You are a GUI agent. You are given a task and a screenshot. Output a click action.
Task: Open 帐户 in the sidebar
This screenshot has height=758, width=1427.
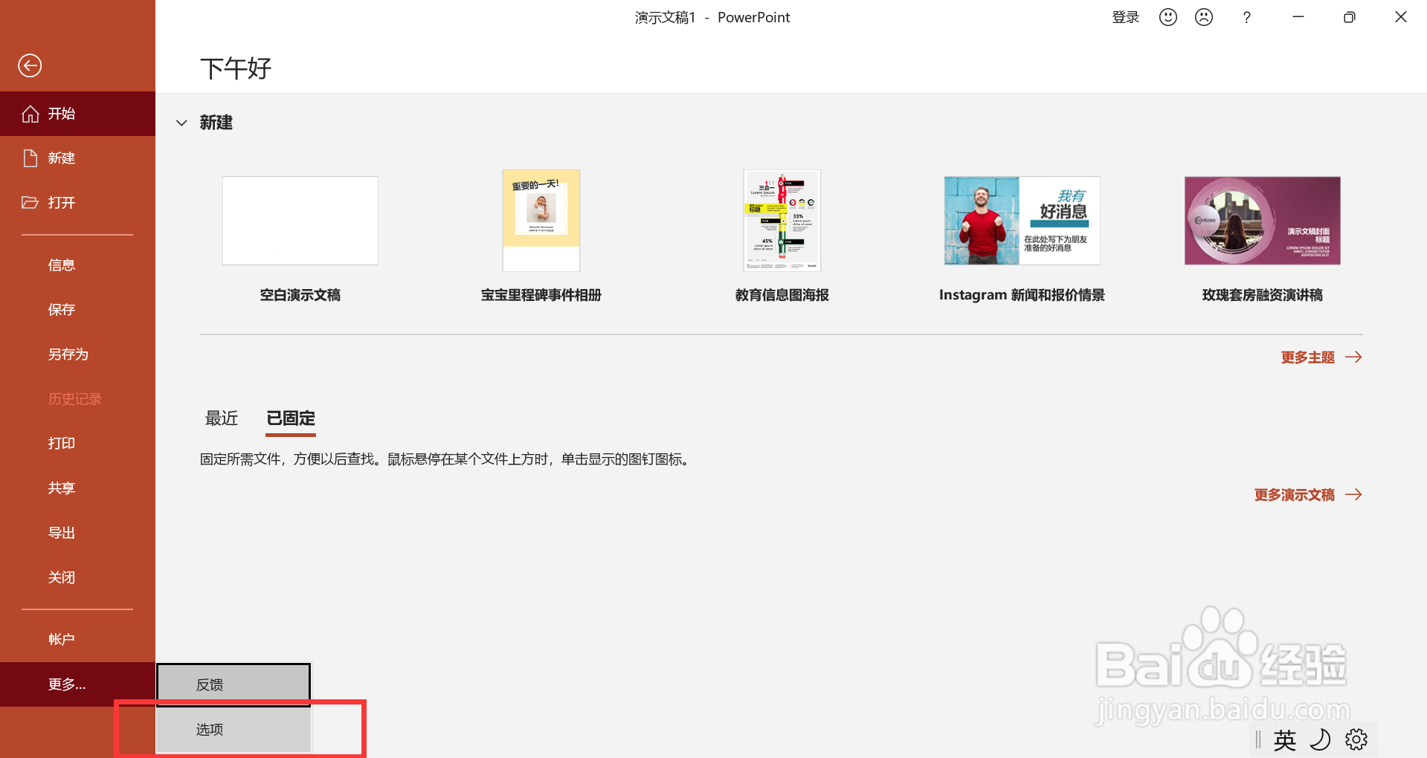(77, 639)
